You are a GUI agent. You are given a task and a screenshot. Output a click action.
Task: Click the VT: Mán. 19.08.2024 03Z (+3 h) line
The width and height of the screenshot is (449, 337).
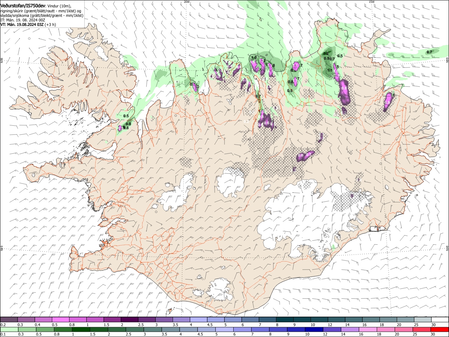pyautogui.click(x=28, y=25)
